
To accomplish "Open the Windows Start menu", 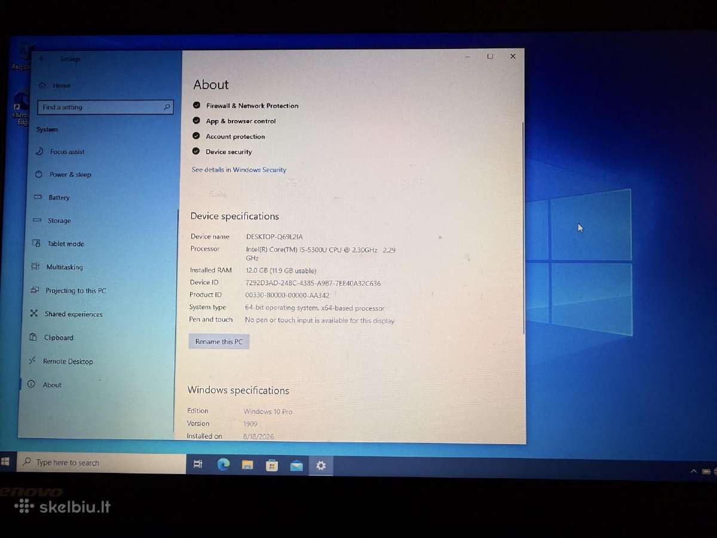I will pos(5,462).
